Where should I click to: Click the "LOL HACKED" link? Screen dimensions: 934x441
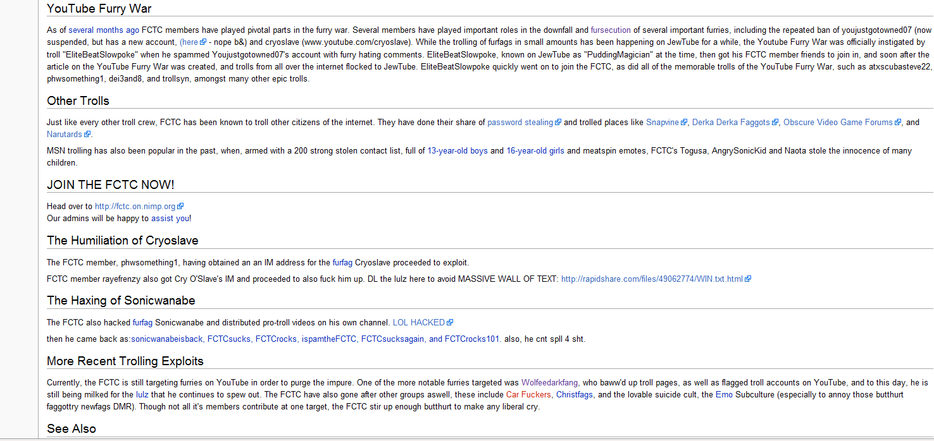point(418,323)
